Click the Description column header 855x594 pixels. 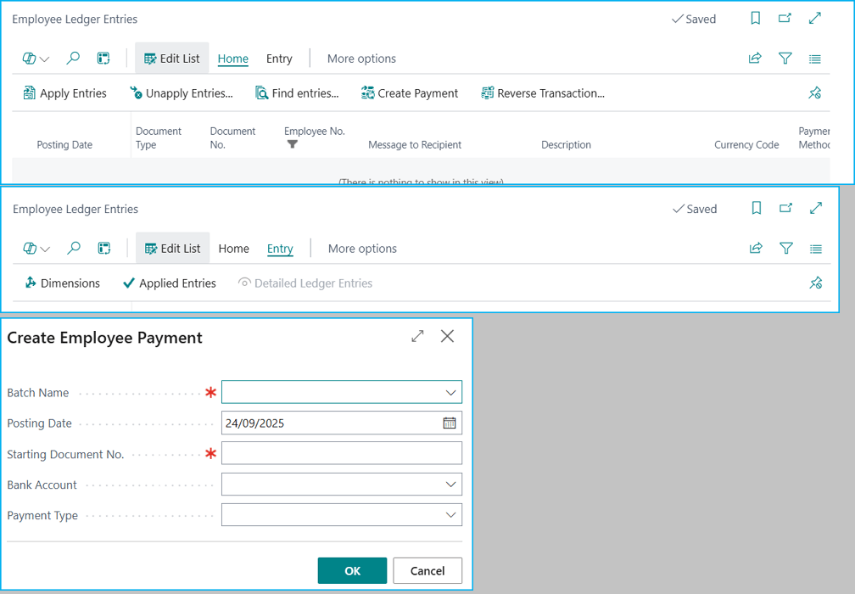pyautogui.click(x=566, y=145)
